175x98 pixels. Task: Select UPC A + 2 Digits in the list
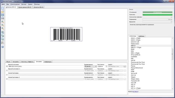click(136, 88)
